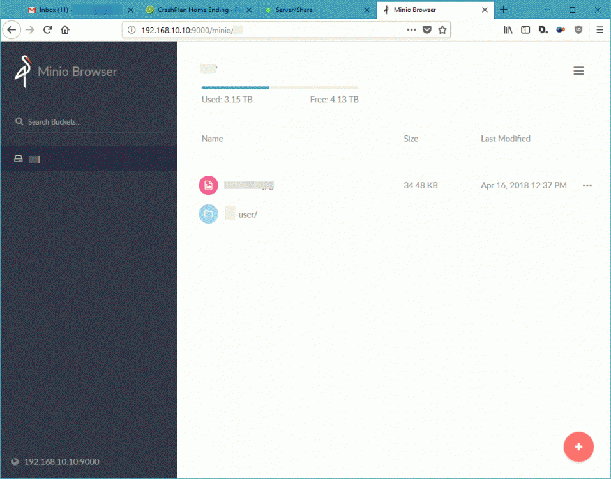Click the 34.48 KB size value
The image size is (611, 479).
tap(421, 185)
